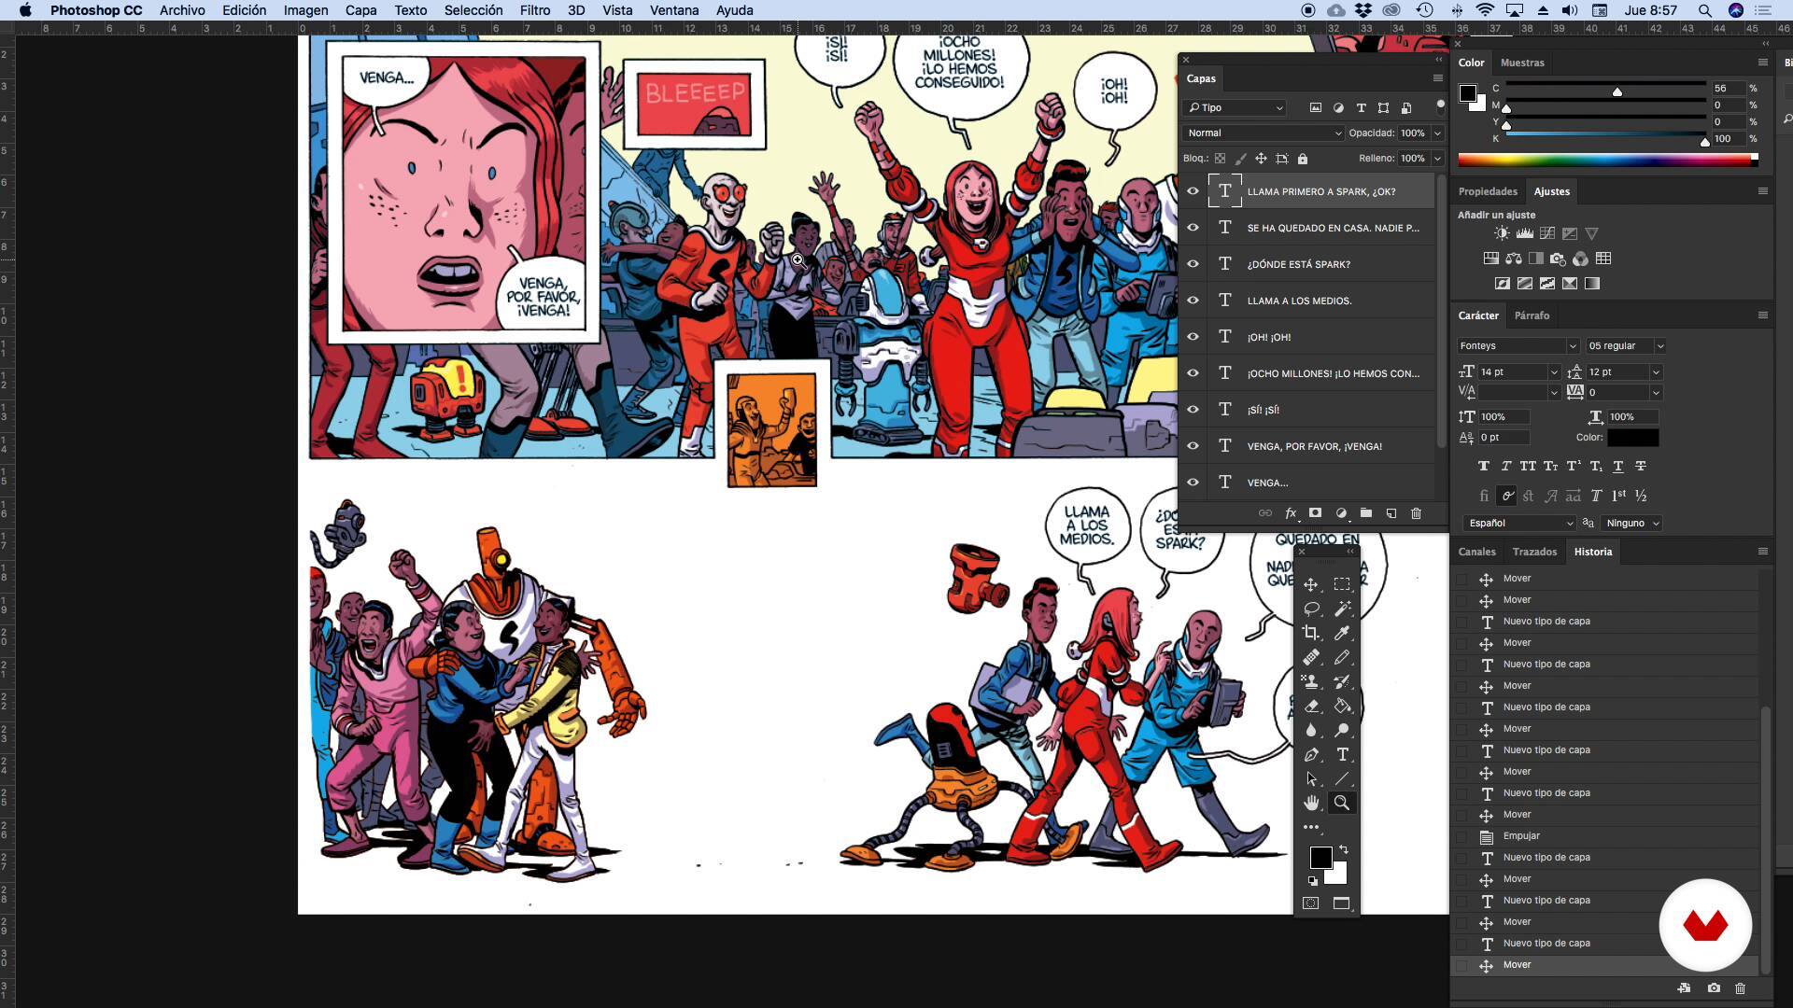
Task: Open Opacidad slider dropdown arrow
Action: tap(1437, 133)
